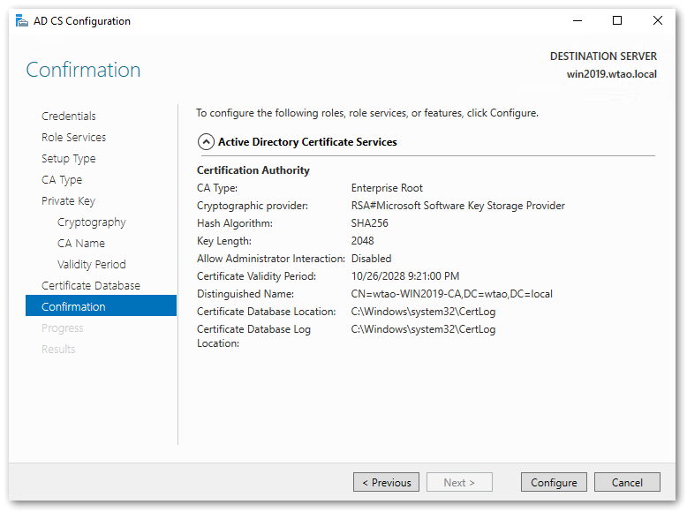Jump to the CA Name page

81,243
